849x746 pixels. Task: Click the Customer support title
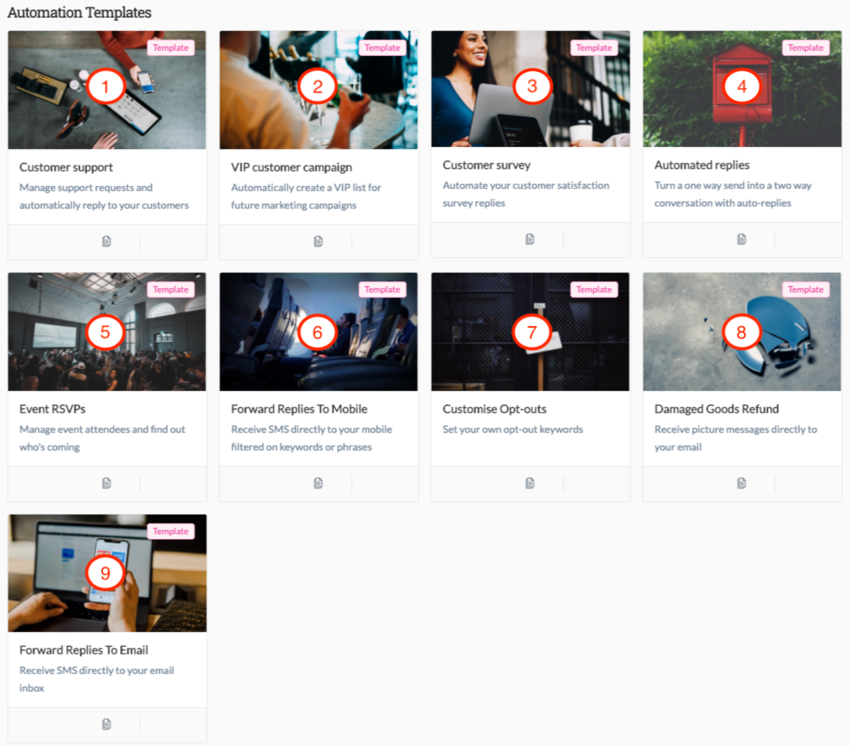[66, 168]
